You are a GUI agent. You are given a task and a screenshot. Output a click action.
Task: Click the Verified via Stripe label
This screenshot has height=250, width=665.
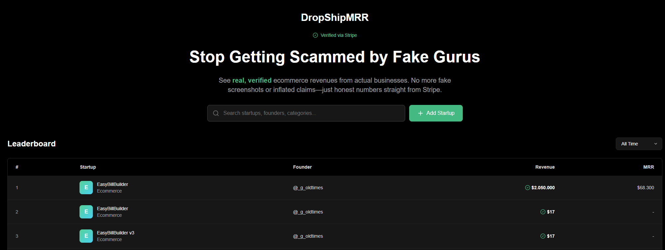click(x=339, y=35)
